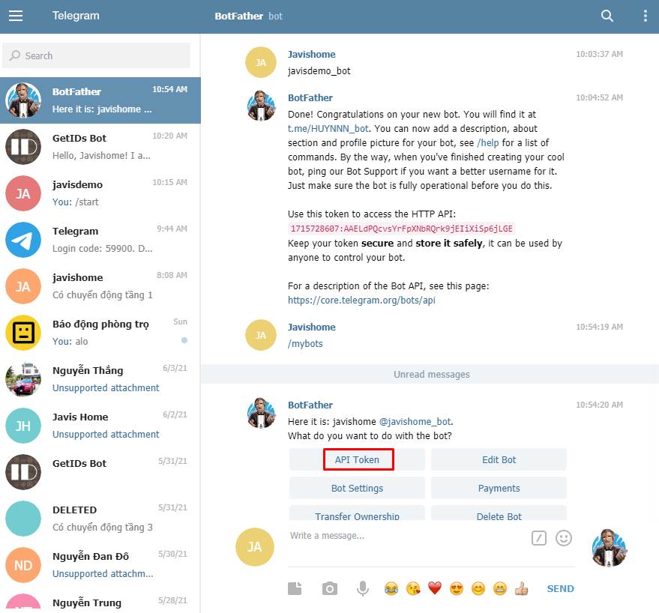The image size is (659, 613).
Task: Click the HTTP API token code
Action: [x=402, y=229]
